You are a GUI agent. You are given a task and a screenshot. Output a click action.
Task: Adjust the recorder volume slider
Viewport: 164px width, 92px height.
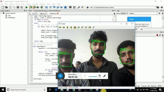[x=93, y=77]
